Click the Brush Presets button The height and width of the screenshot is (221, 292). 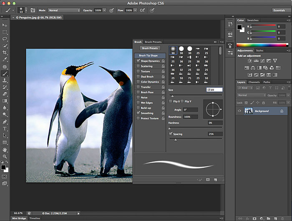coord(150,48)
